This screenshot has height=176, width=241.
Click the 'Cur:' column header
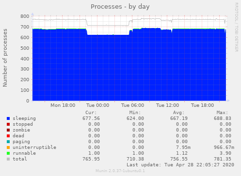tap(91, 113)
